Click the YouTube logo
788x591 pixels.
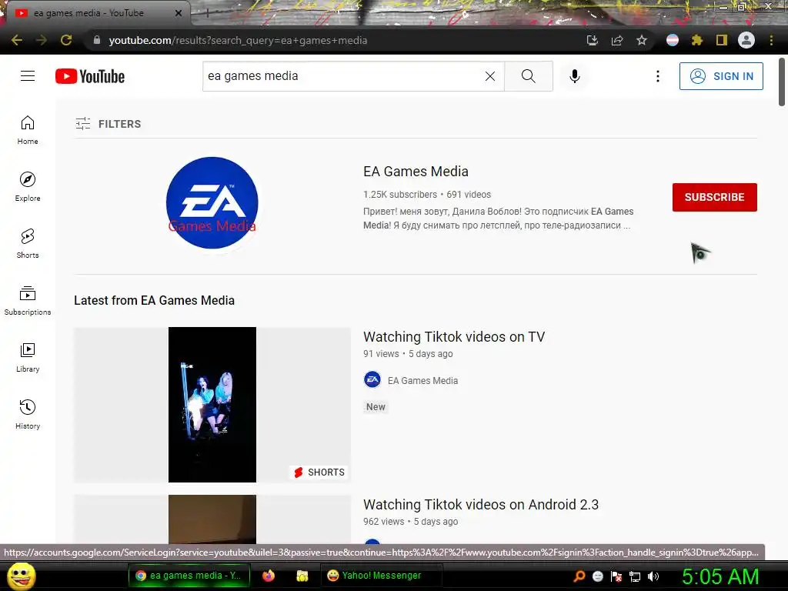tap(90, 76)
